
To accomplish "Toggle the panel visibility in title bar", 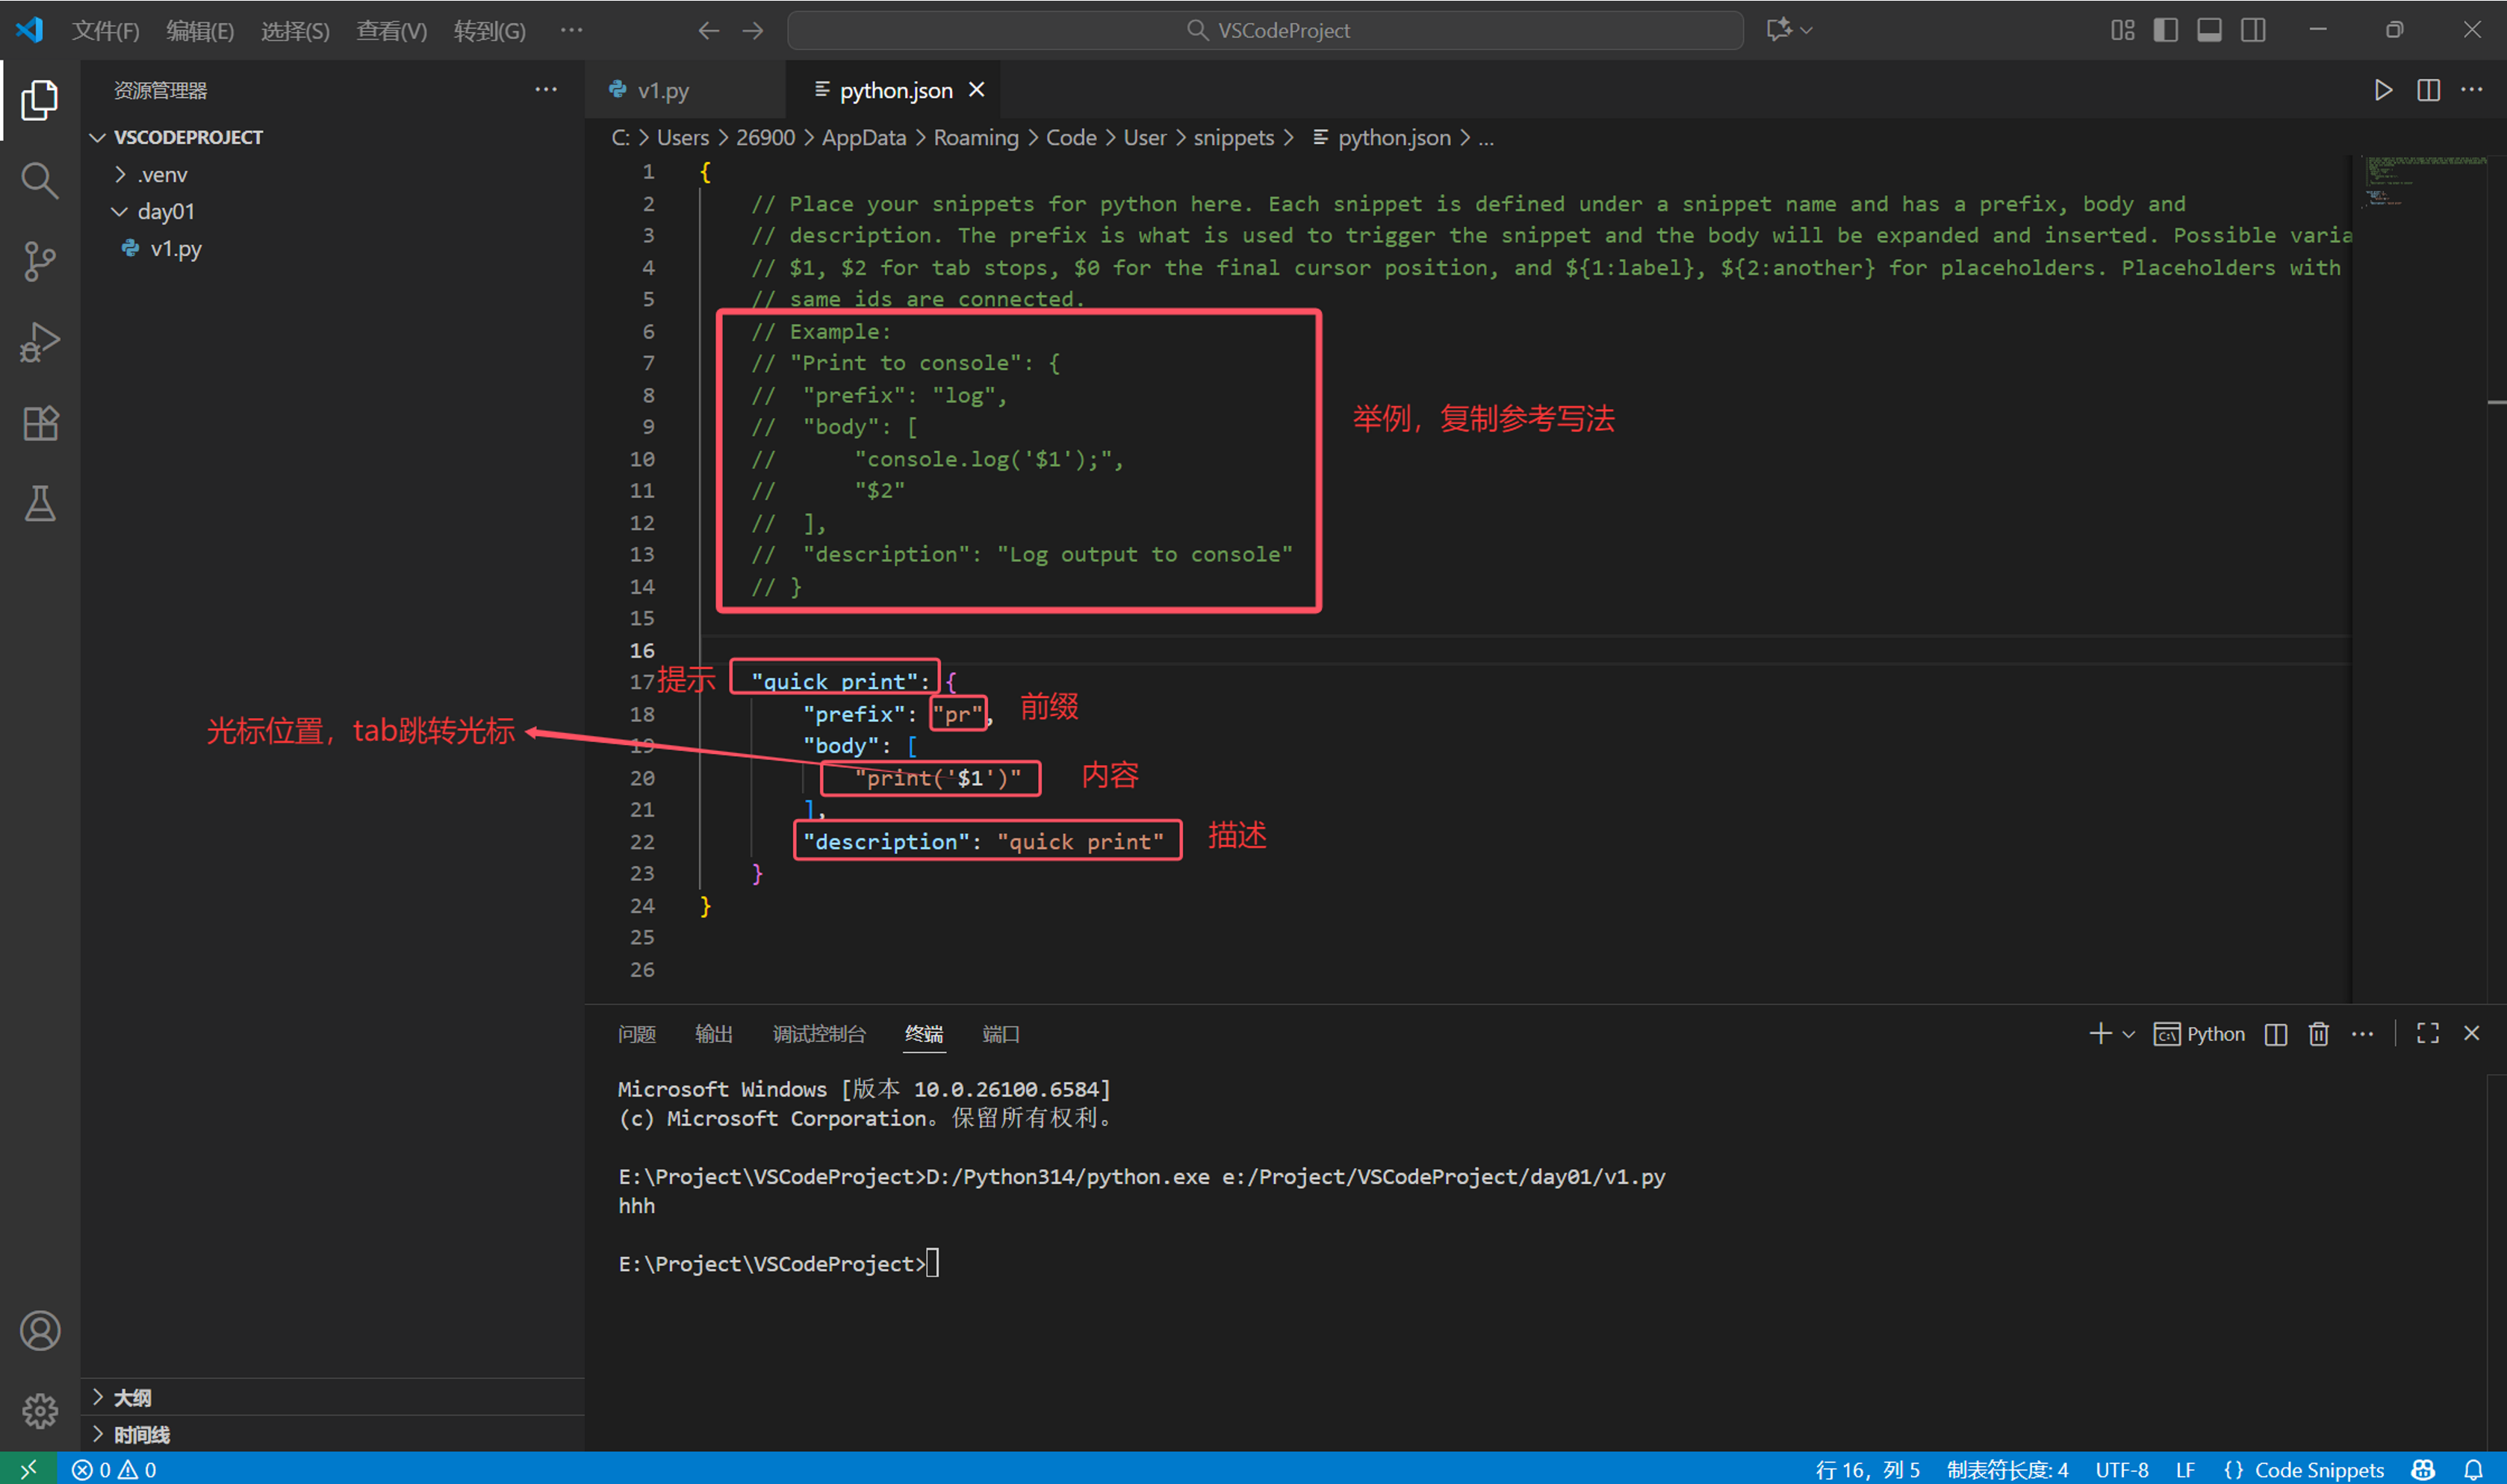I will (x=2209, y=30).
